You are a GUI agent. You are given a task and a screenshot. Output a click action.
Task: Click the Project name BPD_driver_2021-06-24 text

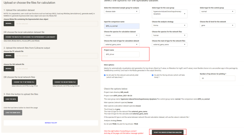click(x=118, y=96)
